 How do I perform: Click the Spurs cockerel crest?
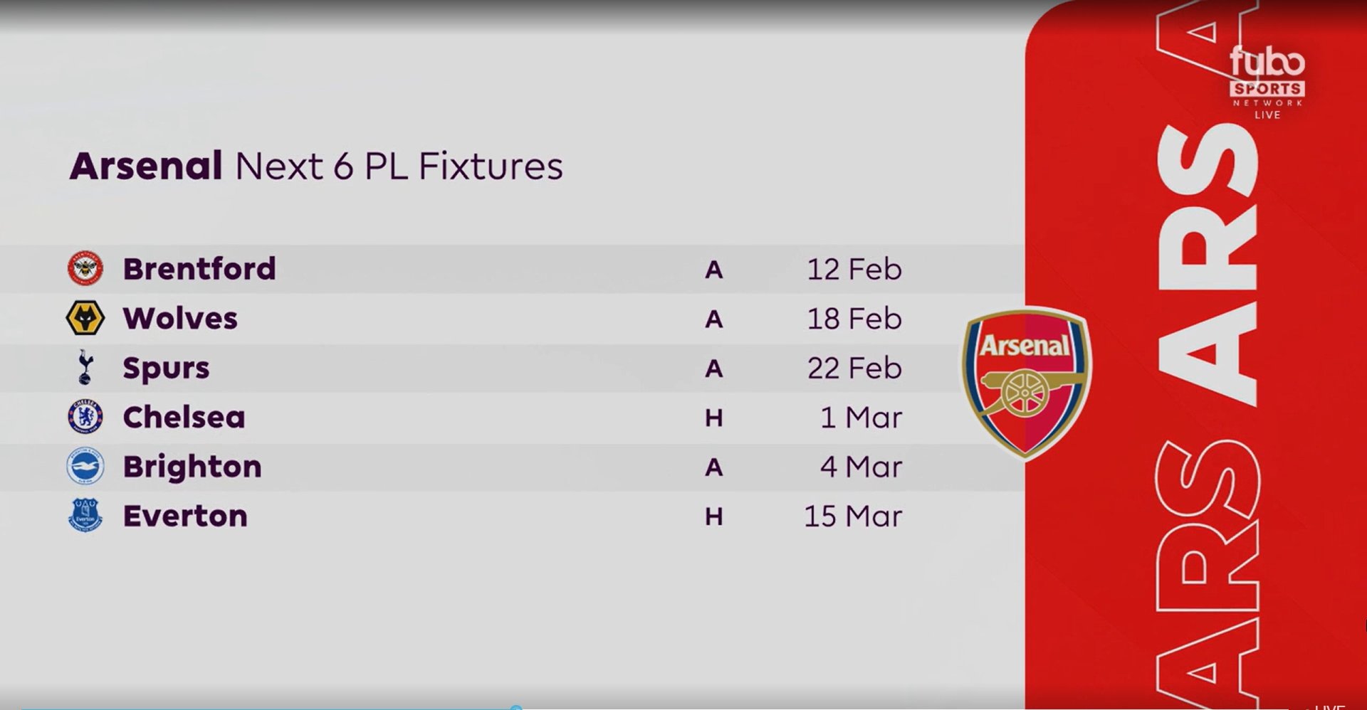pyautogui.click(x=85, y=367)
